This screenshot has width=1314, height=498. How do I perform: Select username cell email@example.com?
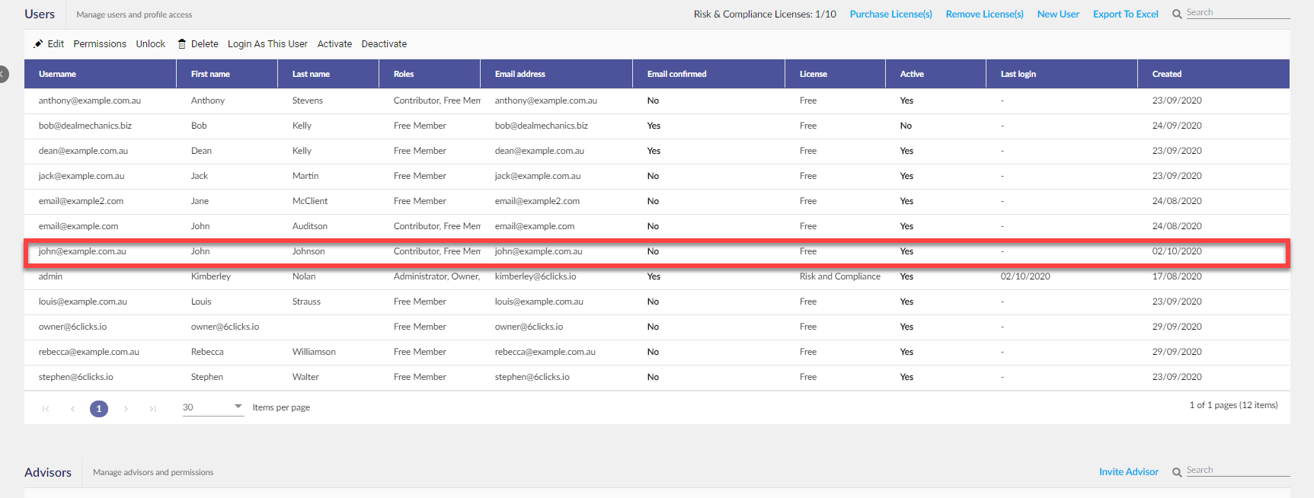78,226
